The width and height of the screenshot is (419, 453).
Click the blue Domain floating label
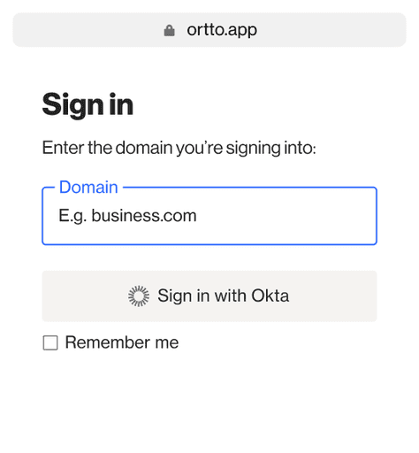(x=88, y=187)
